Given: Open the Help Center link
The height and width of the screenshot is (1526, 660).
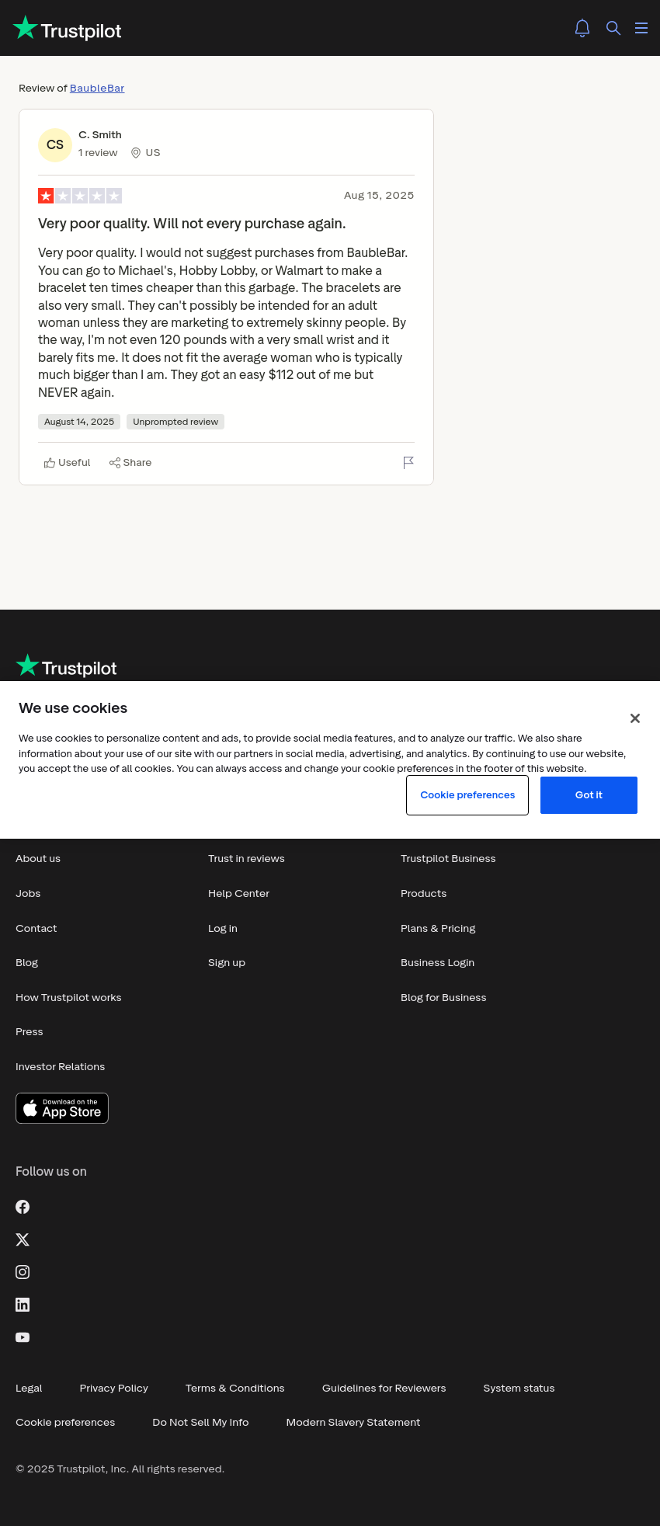Looking at the screenshot, I should (239, 893).
